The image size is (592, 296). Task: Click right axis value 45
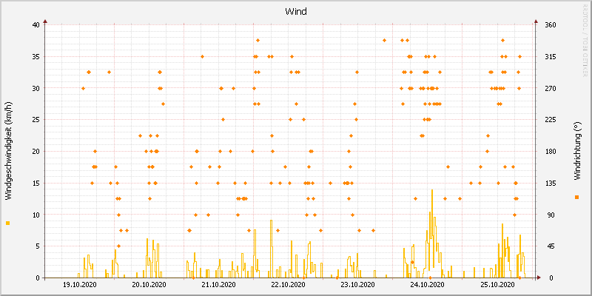click(552, 246)
